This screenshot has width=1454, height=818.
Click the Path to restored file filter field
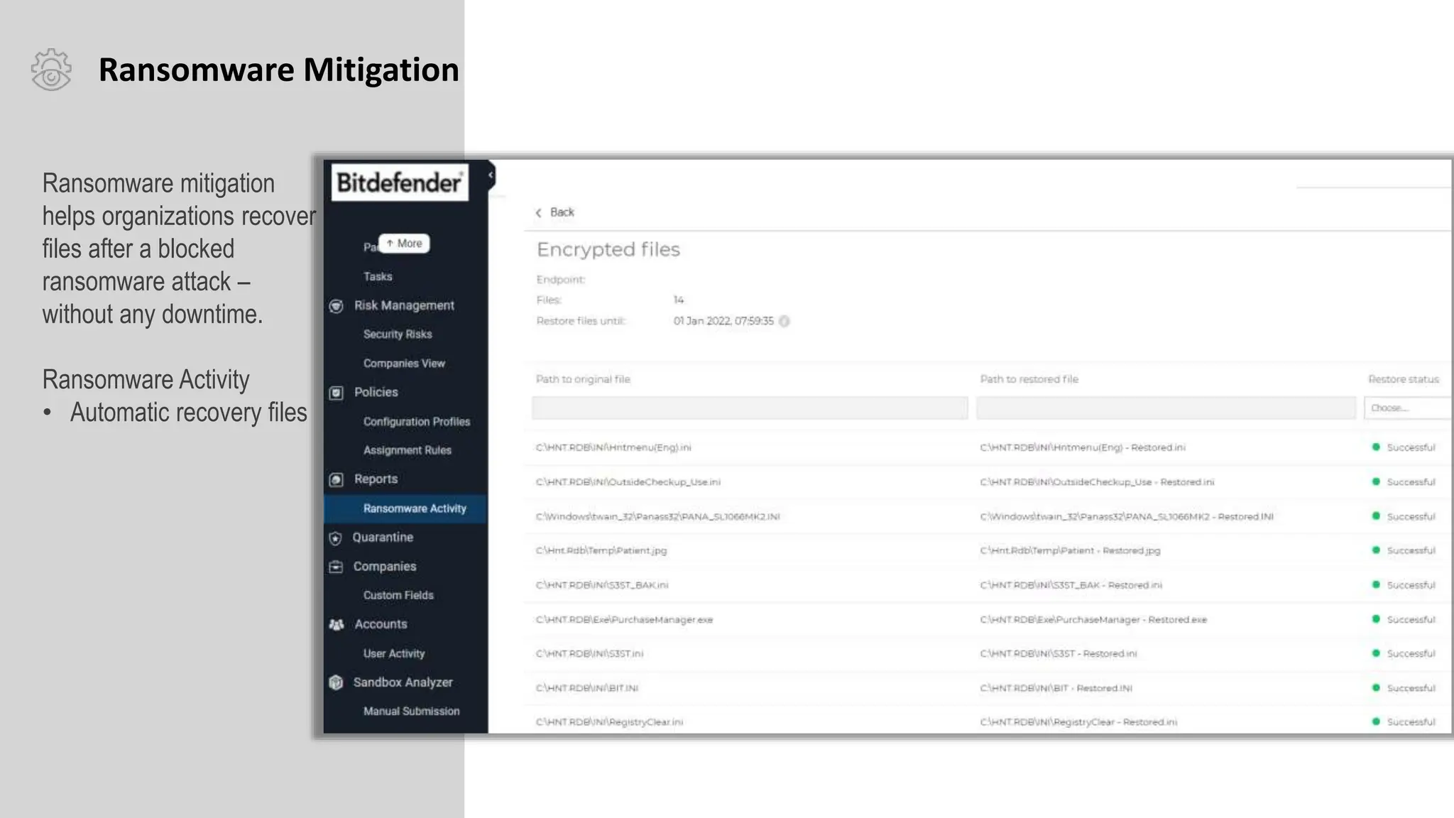click(x=1166, y=408)
